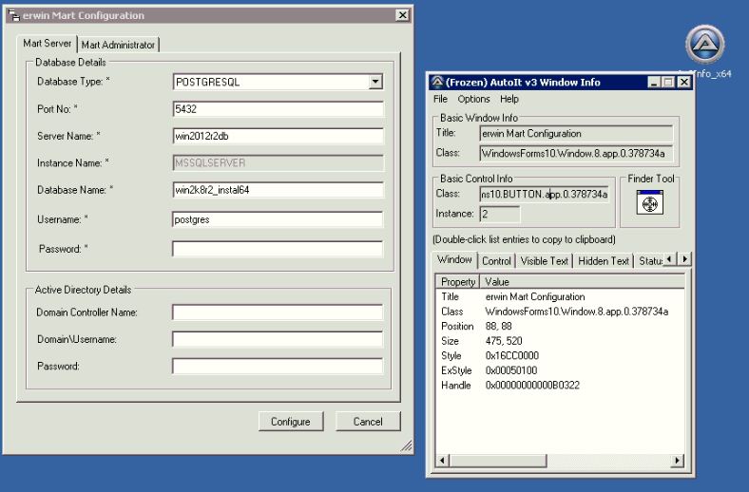Click the Configure button
Viewport: 749px width, 492px height.
(x=291, y=422)
